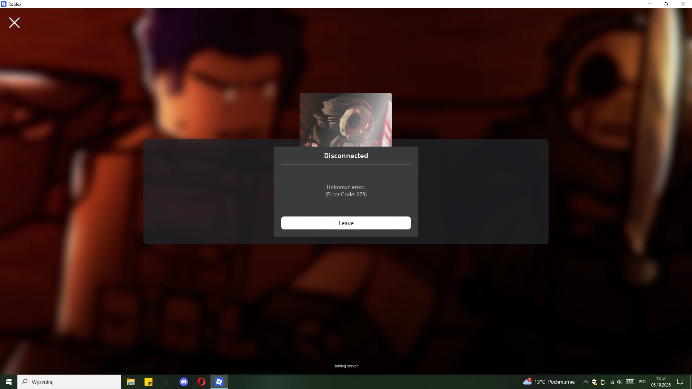Open the POL language input switcher

coord(642,382)
